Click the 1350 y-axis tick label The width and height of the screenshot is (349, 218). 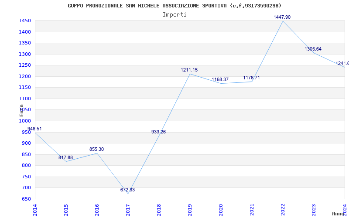[x=25, y=43]
